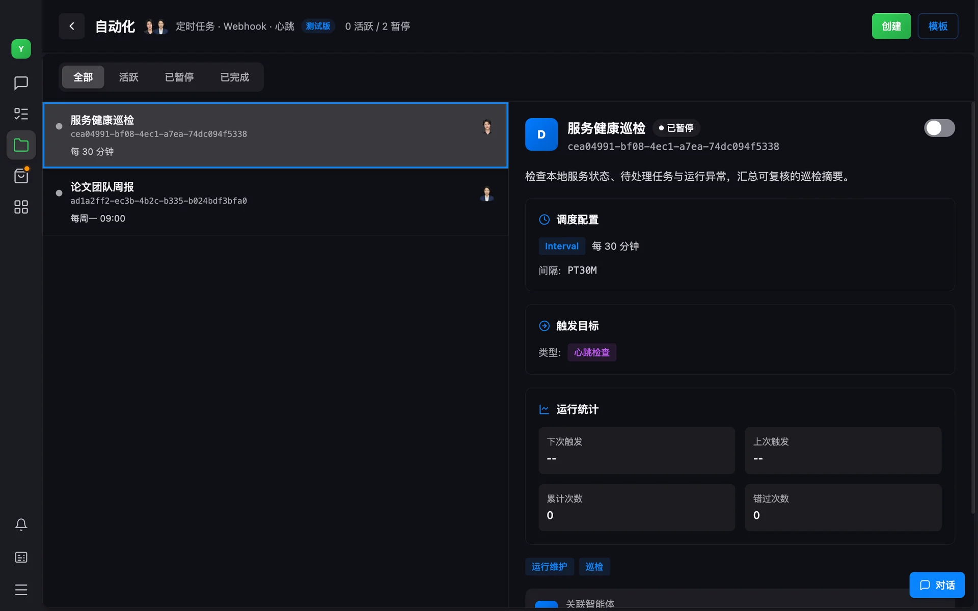Open the green Y user avatar
The height and width of the screenshot is (611, 978).
coord(21,49)
